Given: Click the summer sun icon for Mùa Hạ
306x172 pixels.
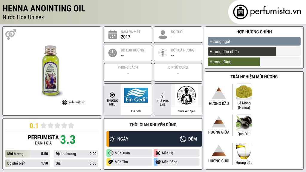Looking at the screenshot, I should click(158, 153).
